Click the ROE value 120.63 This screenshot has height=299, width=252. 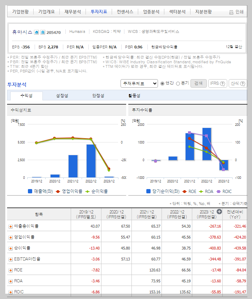155,270
